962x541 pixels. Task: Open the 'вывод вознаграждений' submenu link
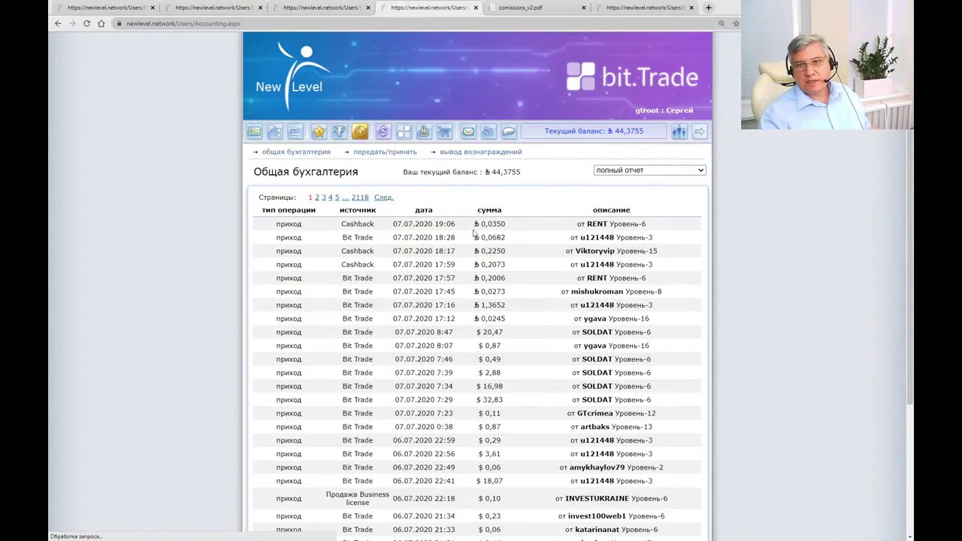(x=481, y=152)
